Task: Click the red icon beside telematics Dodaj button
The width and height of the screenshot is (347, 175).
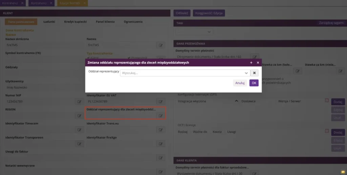Action: point(327,100)
